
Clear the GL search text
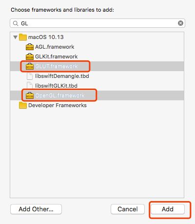tap(180, 23)
